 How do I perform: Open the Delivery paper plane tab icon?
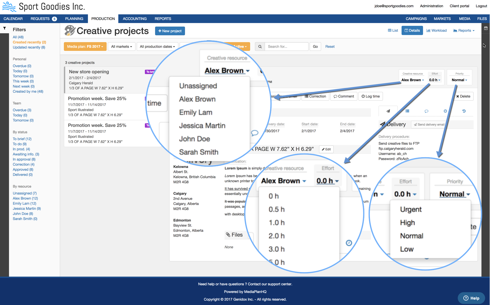388,111
